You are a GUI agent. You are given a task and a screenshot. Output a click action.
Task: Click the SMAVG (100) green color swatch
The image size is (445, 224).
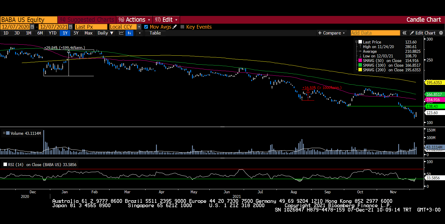[360, 65]
